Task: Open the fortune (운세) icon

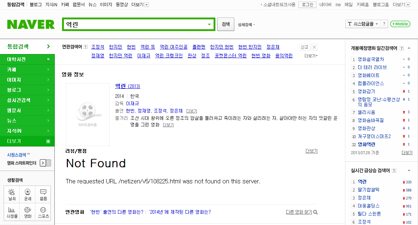Action: 27,194
